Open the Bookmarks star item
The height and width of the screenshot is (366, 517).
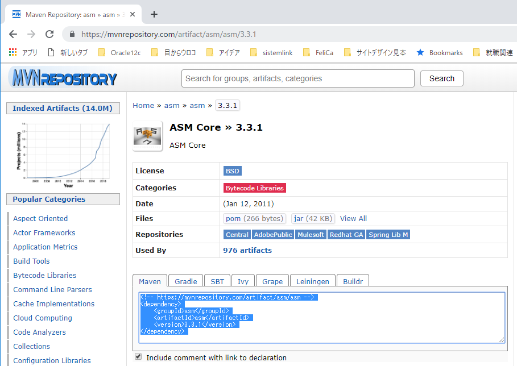click(440, 52)
